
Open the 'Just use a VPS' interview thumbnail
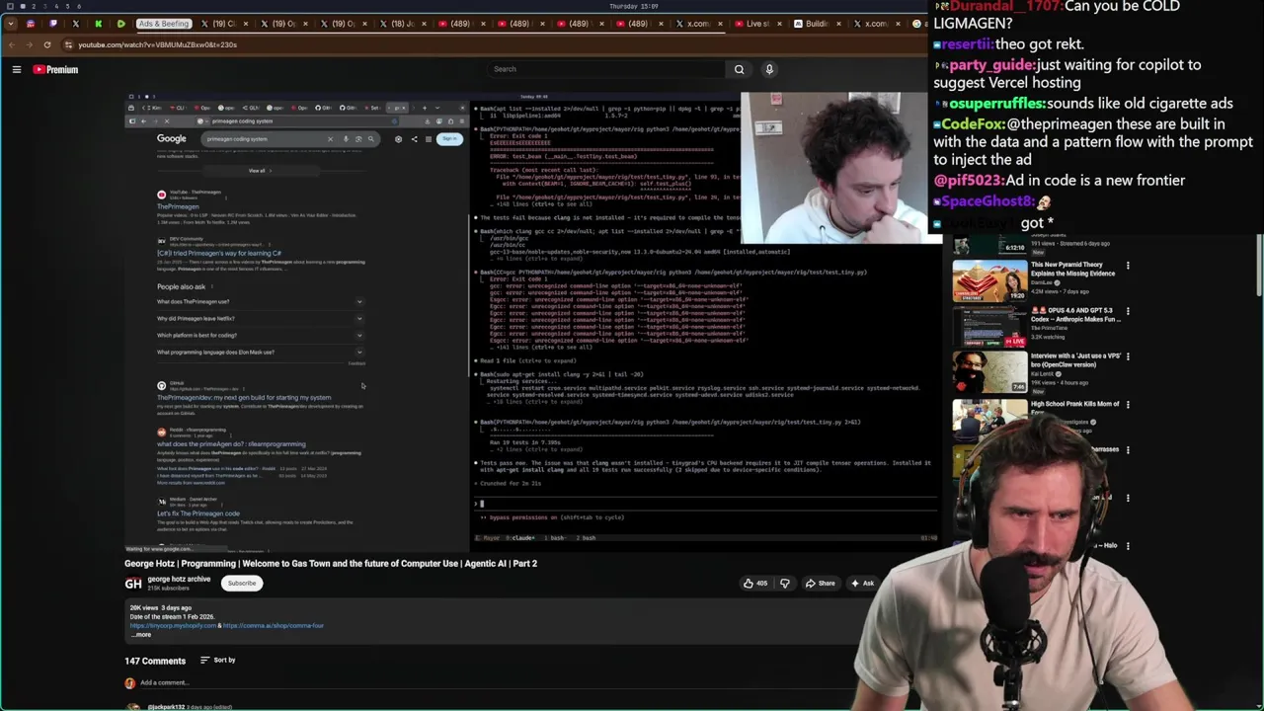coord(989,372)
